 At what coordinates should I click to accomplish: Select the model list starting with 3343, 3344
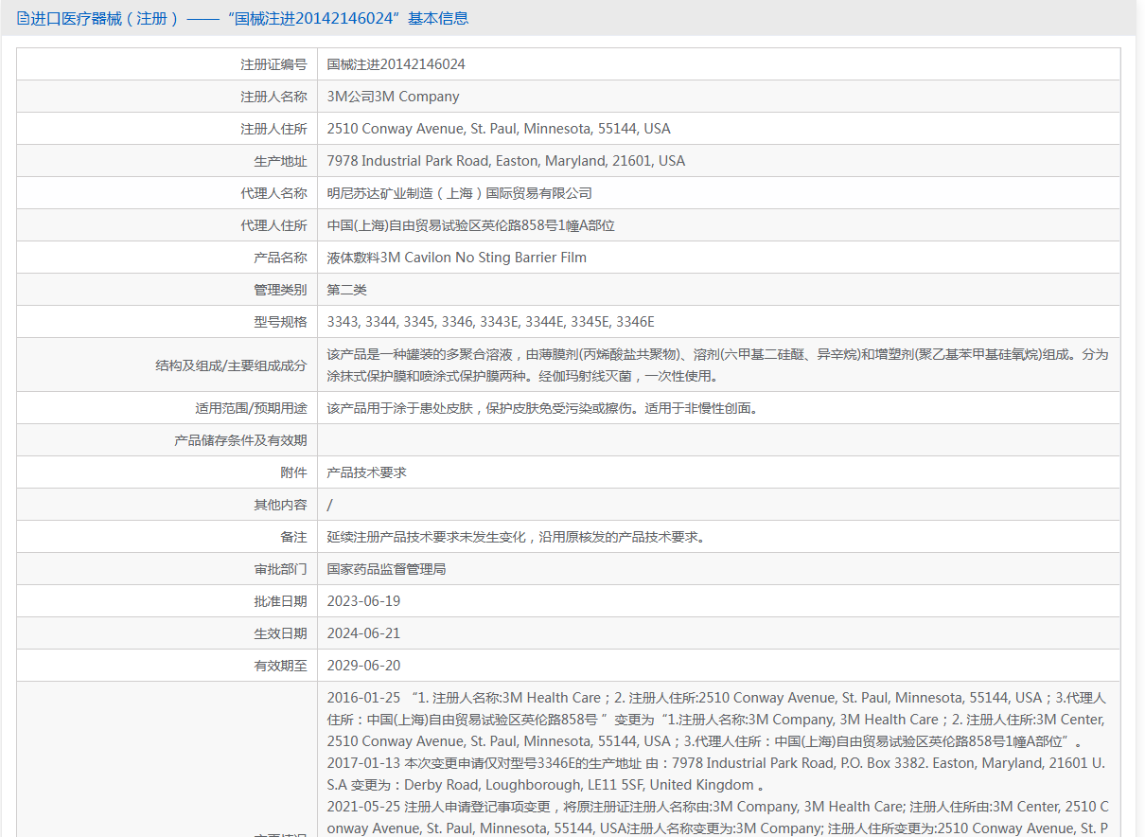[x=491, y=322]
